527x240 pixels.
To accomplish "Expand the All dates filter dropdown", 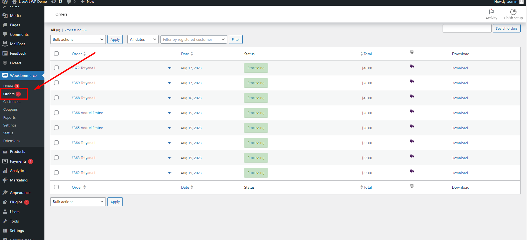I will tap(143, 39).
